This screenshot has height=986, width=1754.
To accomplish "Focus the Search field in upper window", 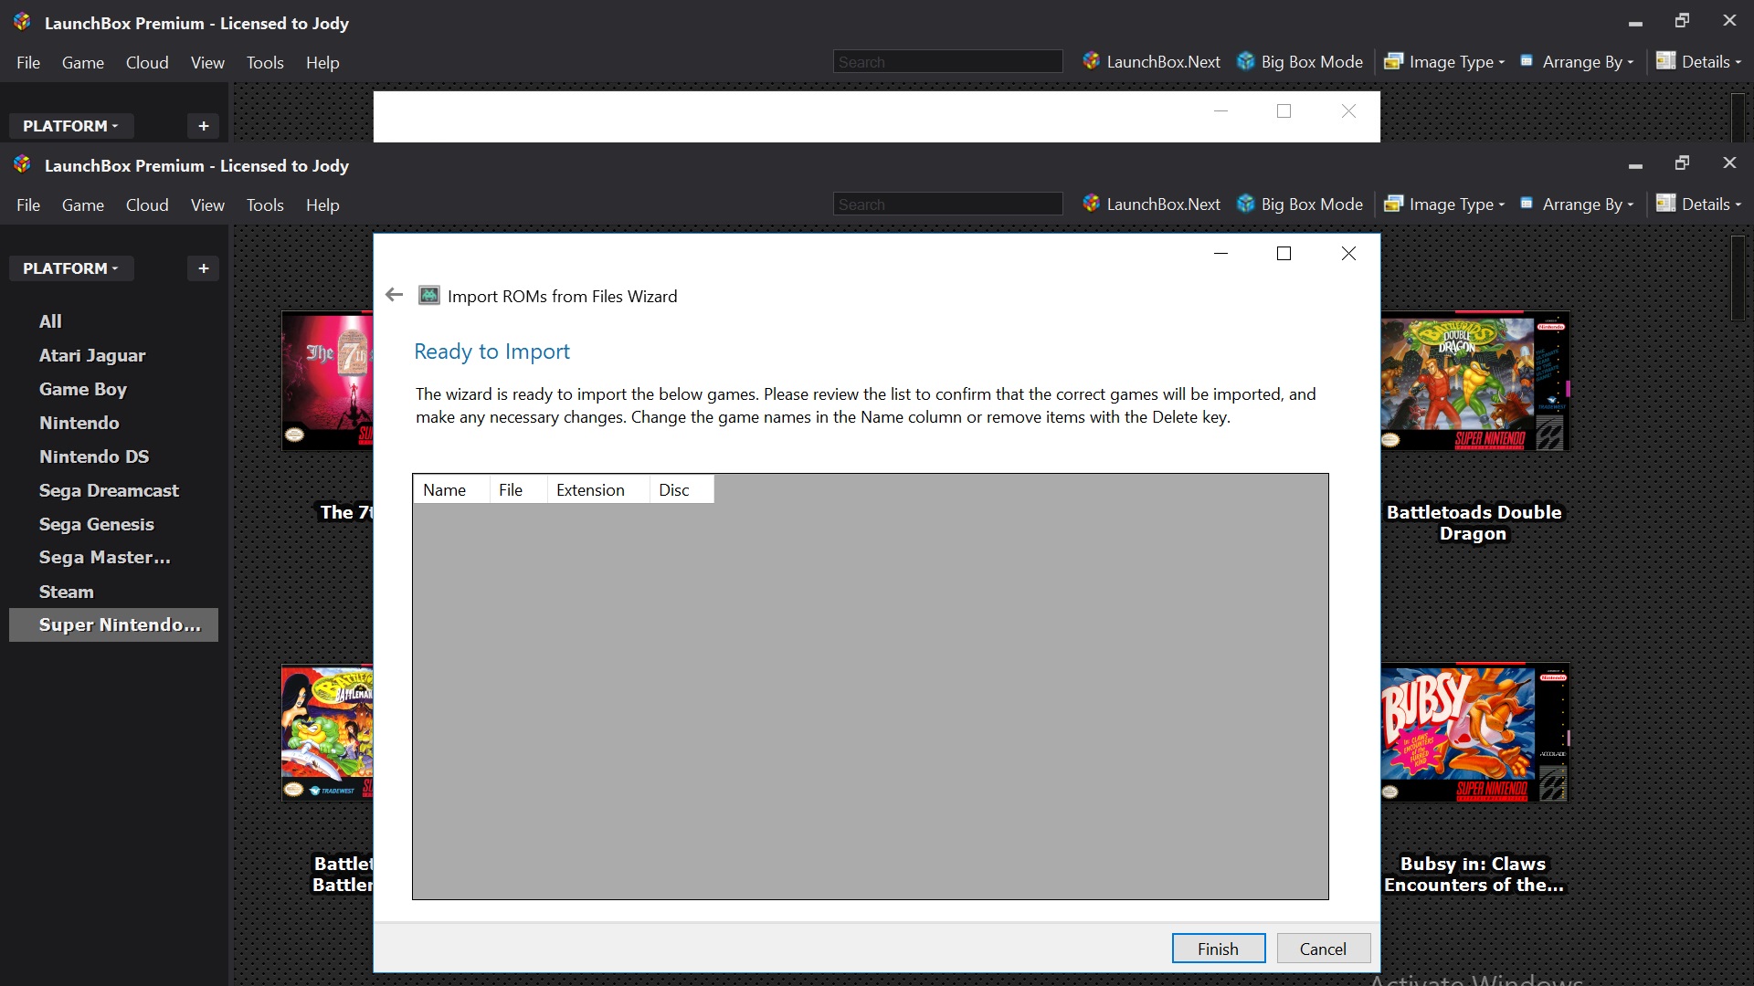I will click(x=947, y=62).
